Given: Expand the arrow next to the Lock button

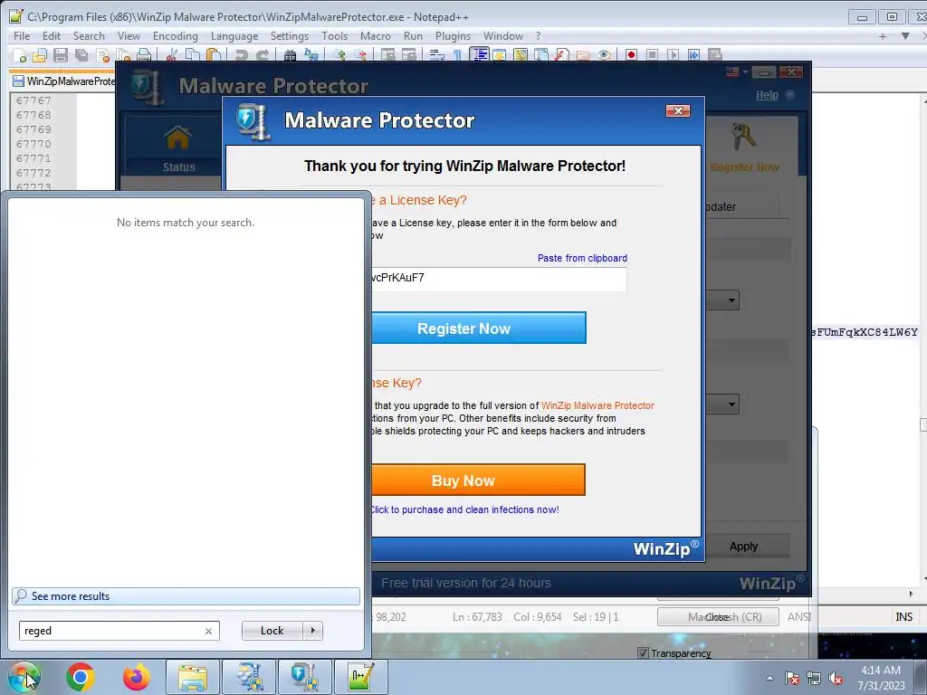Looking at the screenshot, I should pos(312,631).
